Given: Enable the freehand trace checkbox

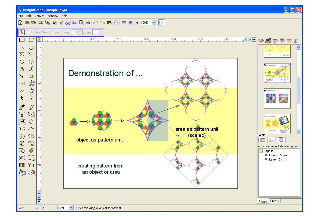Looking at the screenshot, I should pyautogui.click(x=28, y=32).
